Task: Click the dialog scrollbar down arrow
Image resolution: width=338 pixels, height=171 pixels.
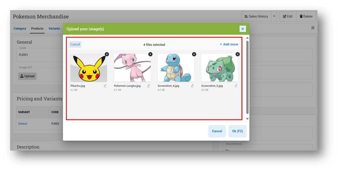Action: point(248,119)
